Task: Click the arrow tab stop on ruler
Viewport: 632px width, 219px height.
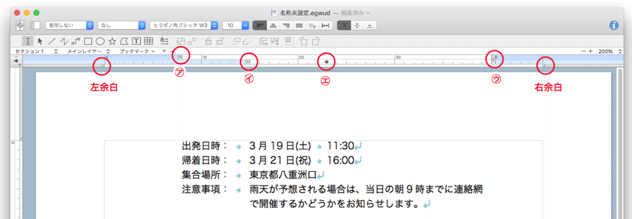Action: (327, 62)
